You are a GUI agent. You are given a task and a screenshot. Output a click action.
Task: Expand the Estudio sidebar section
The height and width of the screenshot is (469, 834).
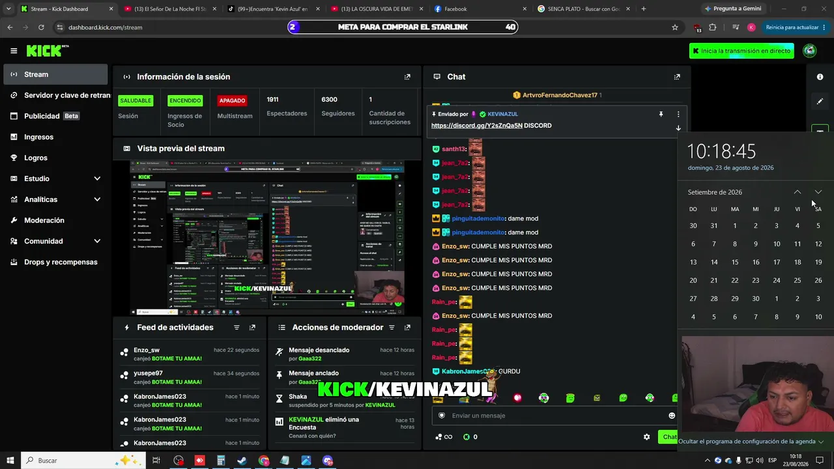click(97, 178)
